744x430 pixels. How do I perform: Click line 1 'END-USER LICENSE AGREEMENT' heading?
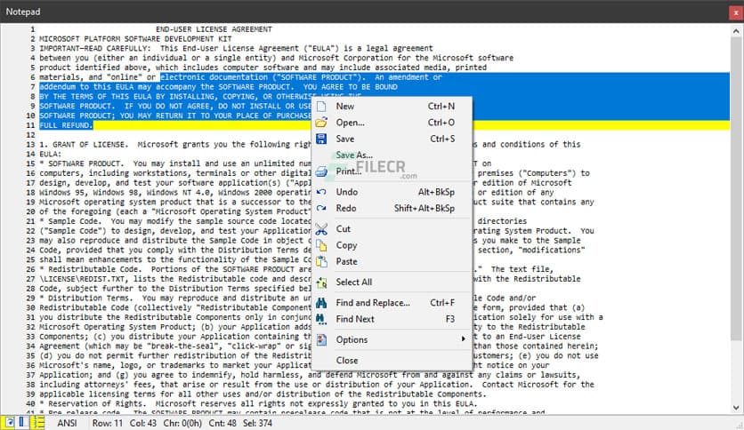(x=214, y=29)
